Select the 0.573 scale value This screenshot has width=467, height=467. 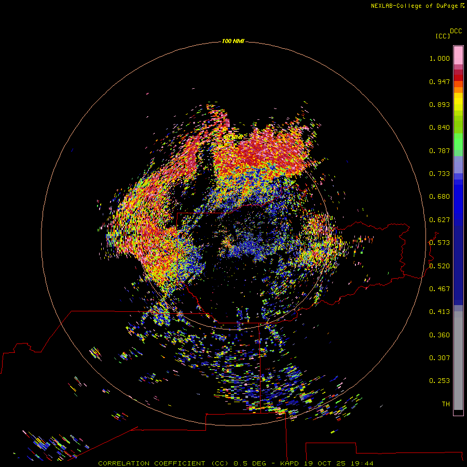[439, 243]
